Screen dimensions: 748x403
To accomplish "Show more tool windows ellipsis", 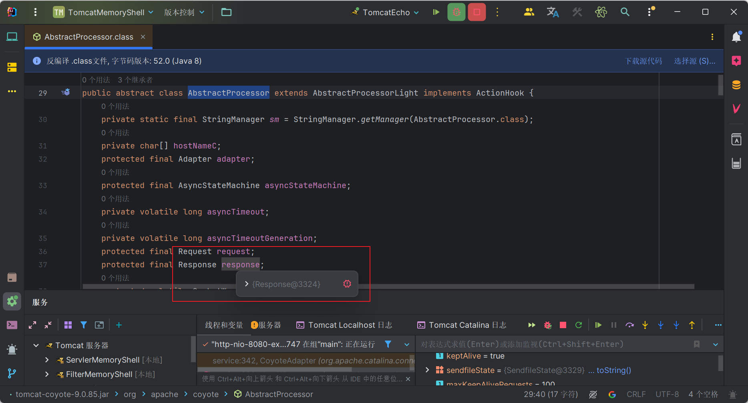I will 12,91.
